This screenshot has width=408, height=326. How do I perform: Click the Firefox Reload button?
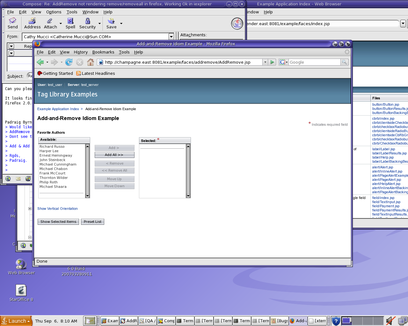pyautogui.click(x=69, y=62)
